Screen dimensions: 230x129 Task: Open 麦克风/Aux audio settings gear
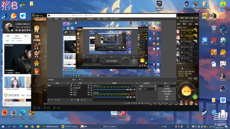coord(134,89)
